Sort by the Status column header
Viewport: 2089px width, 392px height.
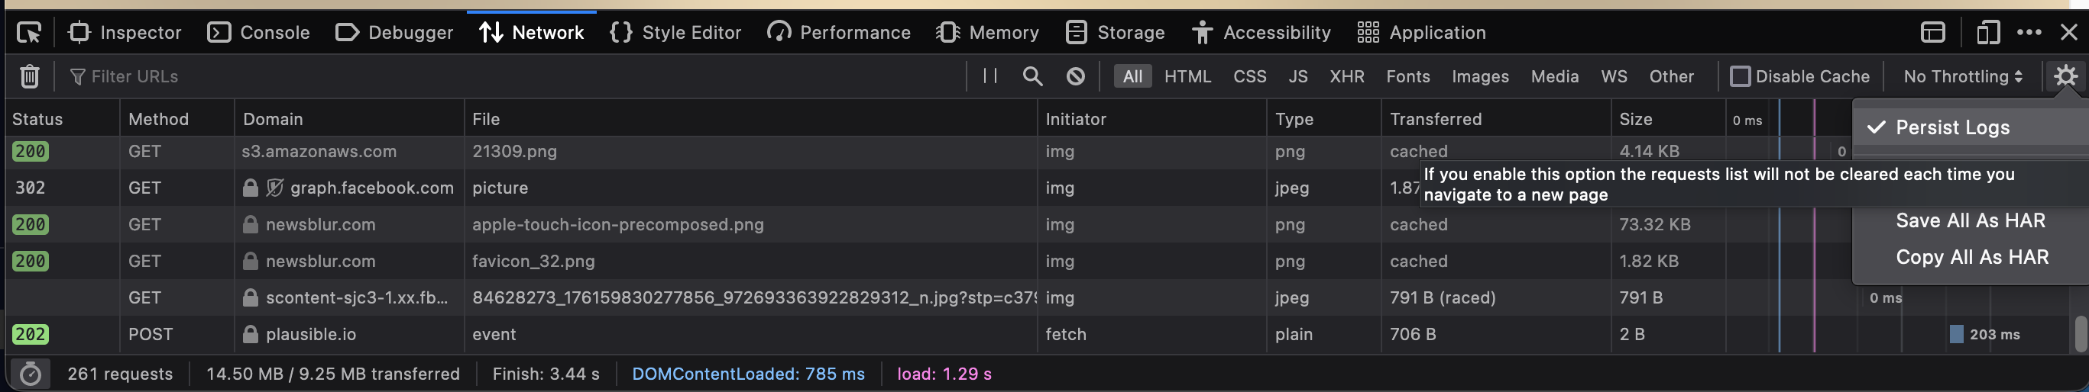(37, 119)
